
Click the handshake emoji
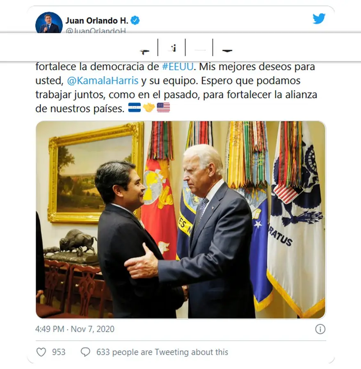pos(149,108)
